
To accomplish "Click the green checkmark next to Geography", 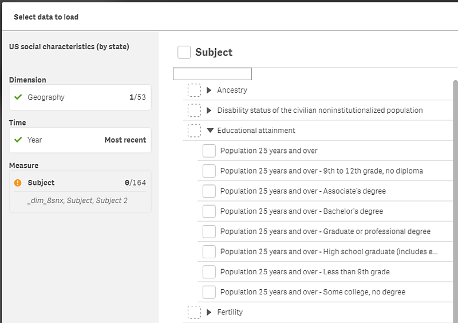I will pyautogui.click(x=18, y=97).
